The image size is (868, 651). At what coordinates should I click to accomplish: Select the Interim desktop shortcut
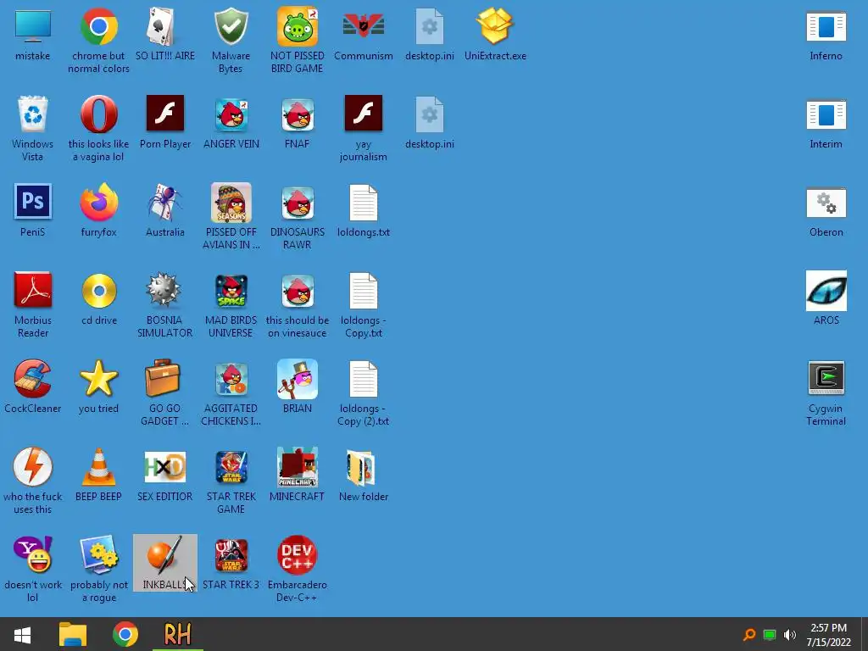[x=826, y=114]
